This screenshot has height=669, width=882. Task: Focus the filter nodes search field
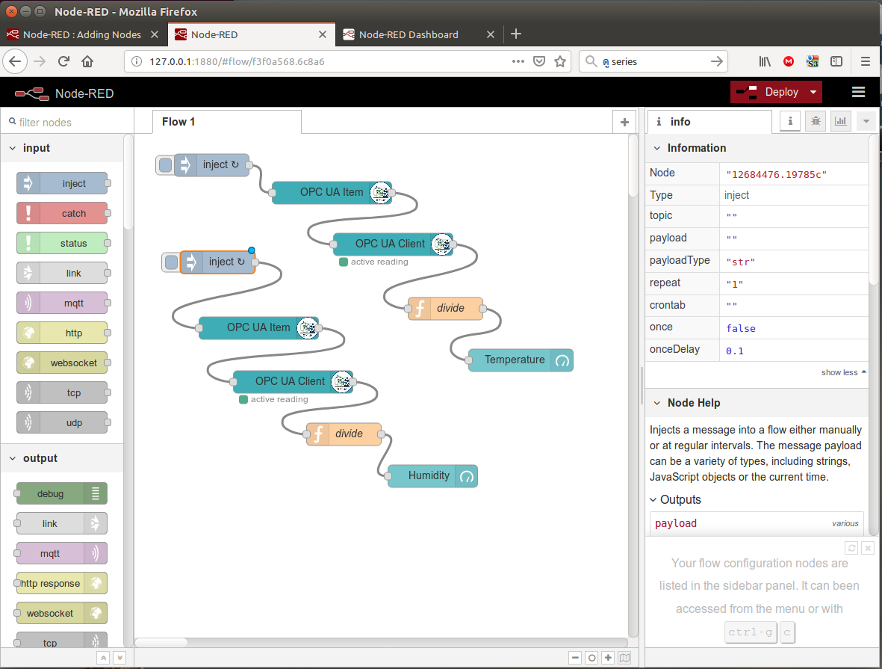pyautogui.click(x=67, y=122)
